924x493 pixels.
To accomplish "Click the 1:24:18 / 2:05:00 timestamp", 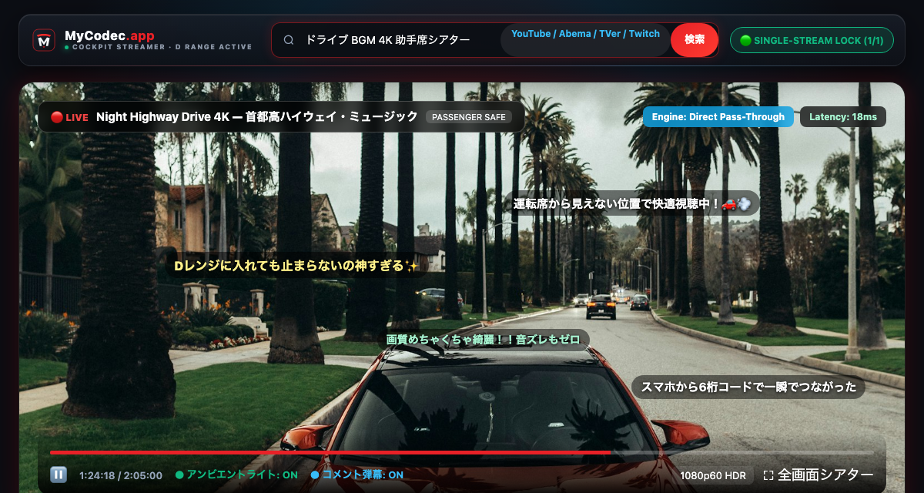I will (121, 475).
